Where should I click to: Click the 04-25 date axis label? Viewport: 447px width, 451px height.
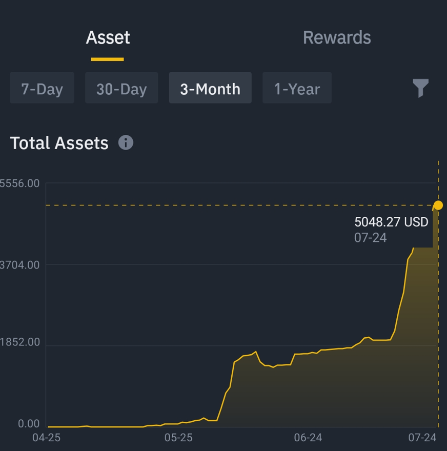pos(47,438)
